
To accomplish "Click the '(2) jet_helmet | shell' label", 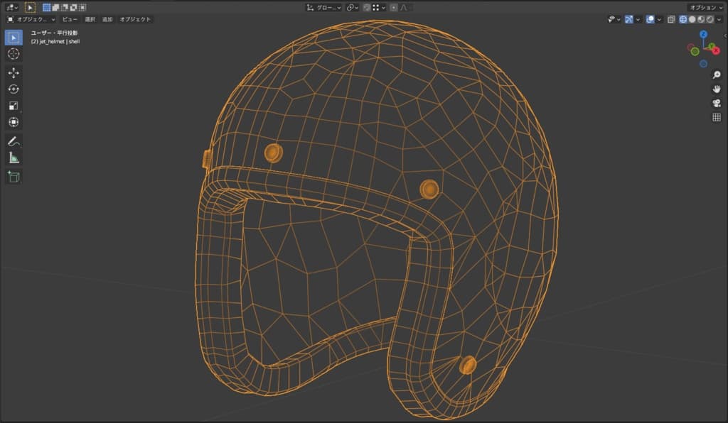I will coord(55,41).
